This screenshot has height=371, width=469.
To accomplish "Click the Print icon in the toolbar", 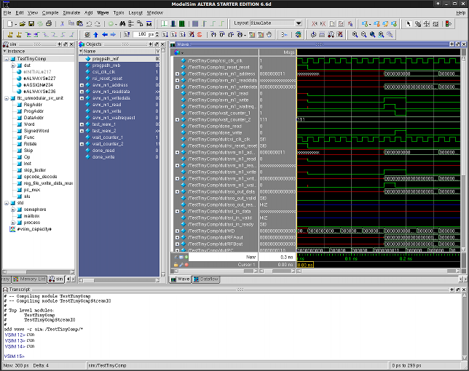I will click(x=48, y=23).
